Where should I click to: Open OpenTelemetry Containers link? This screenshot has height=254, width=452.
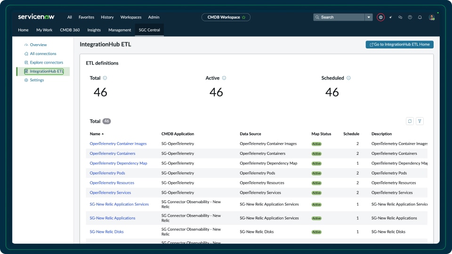(113, 153)
